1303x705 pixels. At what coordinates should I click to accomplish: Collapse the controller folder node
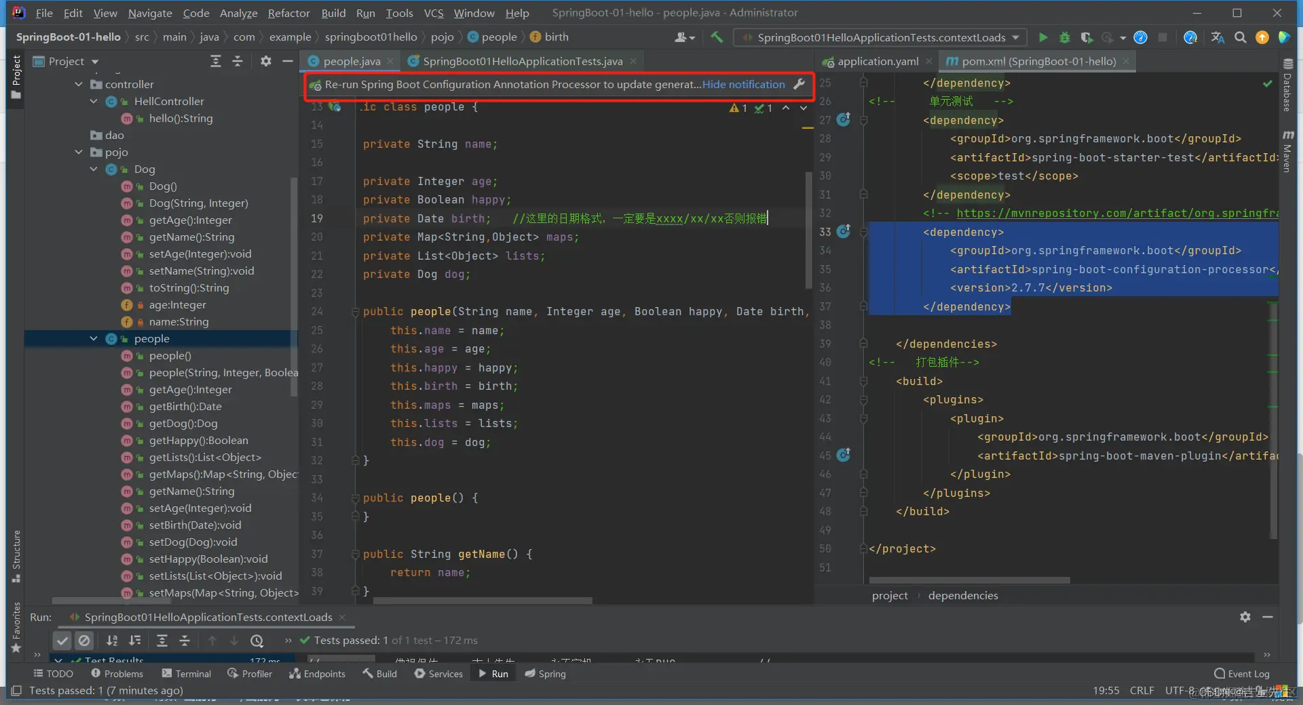(79, 85)
